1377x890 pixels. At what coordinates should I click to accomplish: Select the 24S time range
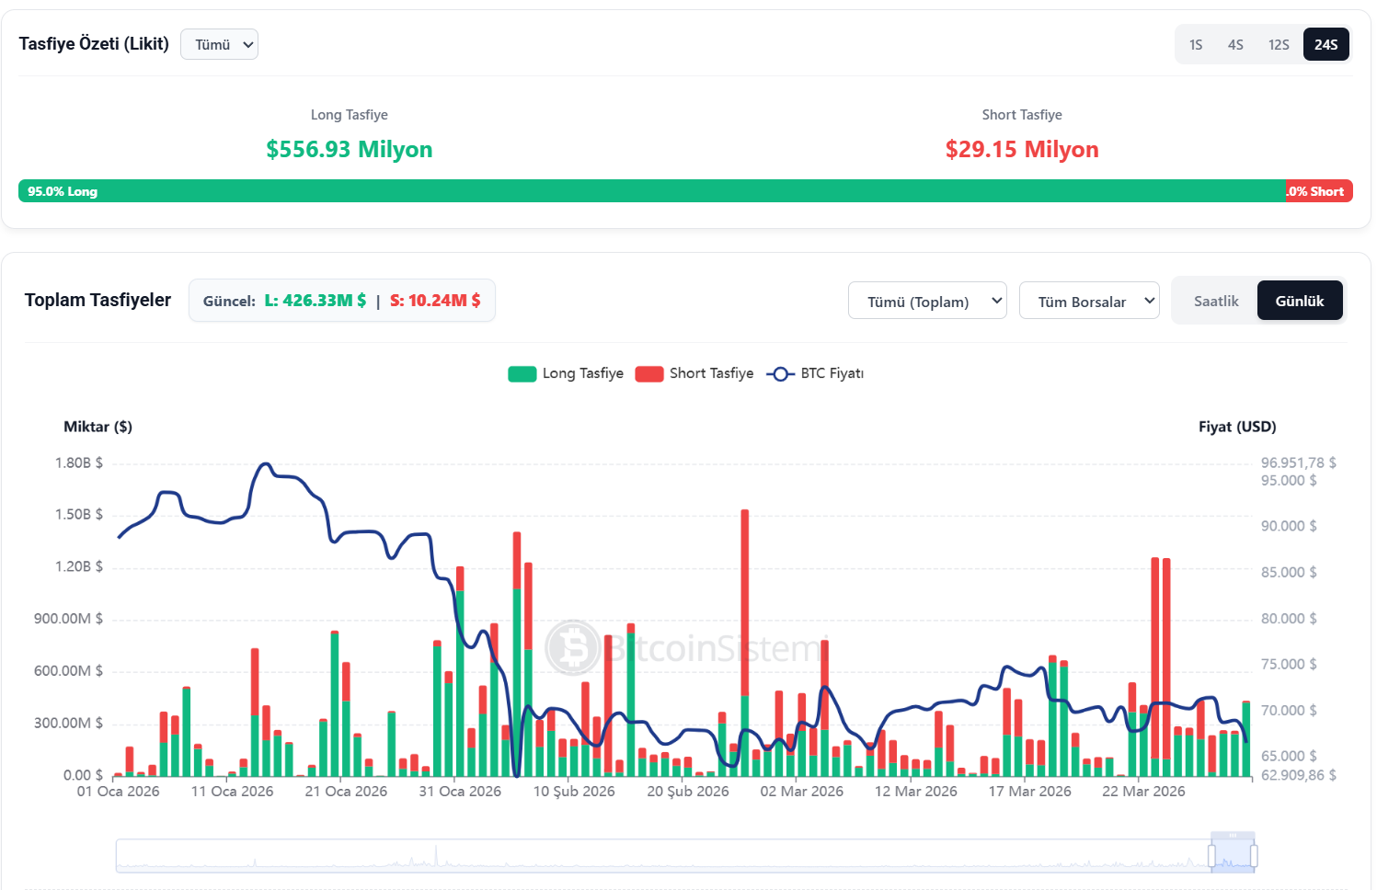[x=1325, y=45]
